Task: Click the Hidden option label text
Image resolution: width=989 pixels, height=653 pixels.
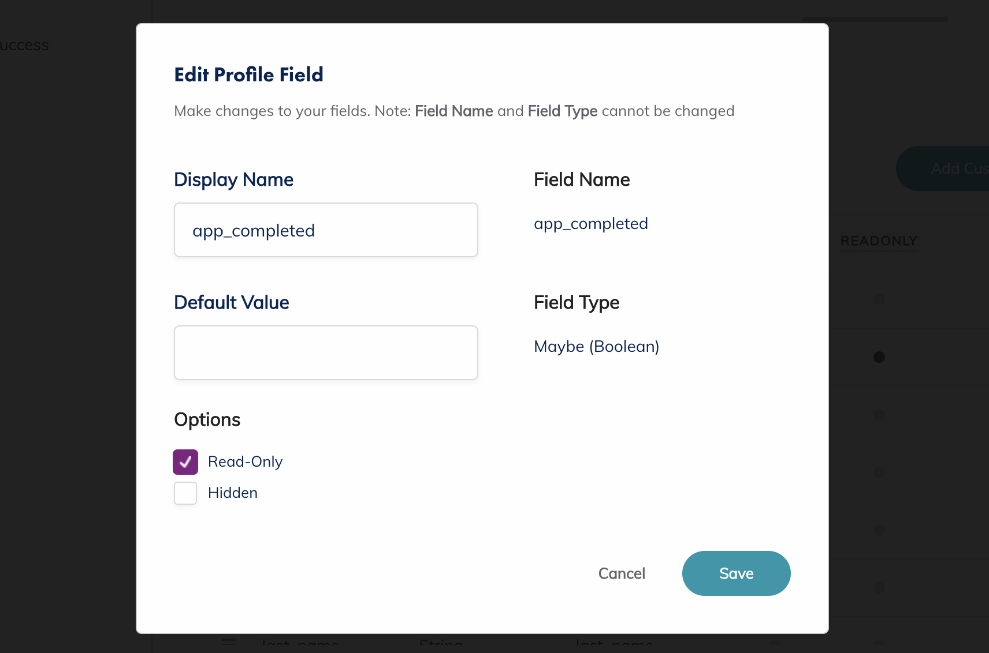Action: 233,493
